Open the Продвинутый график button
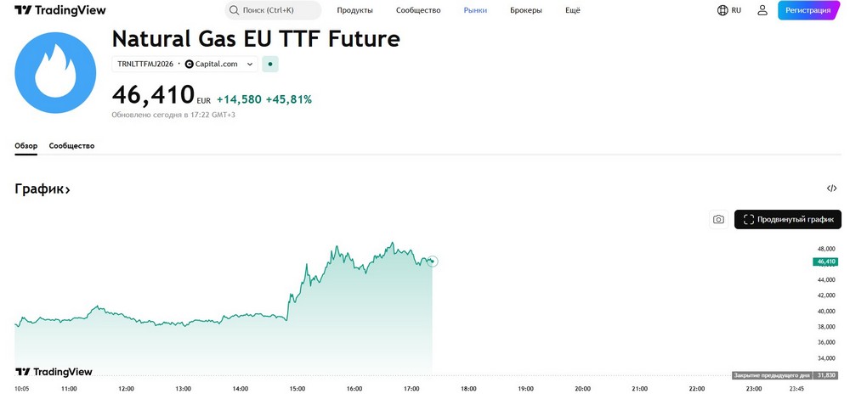 coord(788,219)
